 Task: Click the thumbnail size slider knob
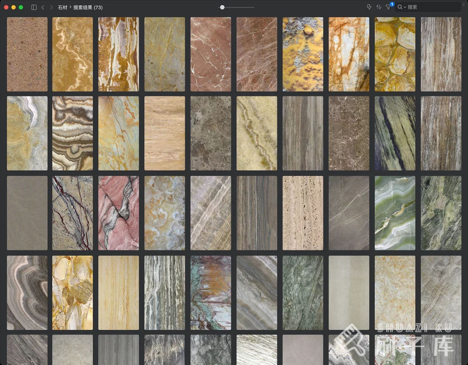coord(222,7)
